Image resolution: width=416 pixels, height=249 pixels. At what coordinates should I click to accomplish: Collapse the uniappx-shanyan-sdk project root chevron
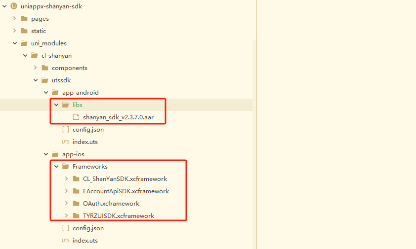point(4,6)
